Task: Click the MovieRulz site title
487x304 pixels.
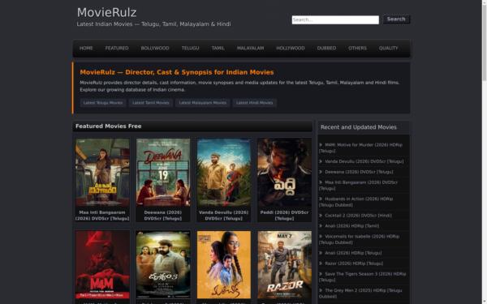Action: 106,13
